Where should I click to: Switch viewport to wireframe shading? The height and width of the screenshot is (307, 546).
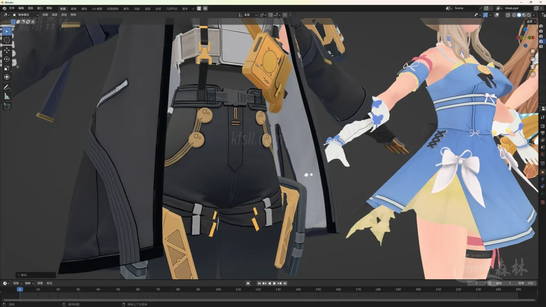click(514, 15)
